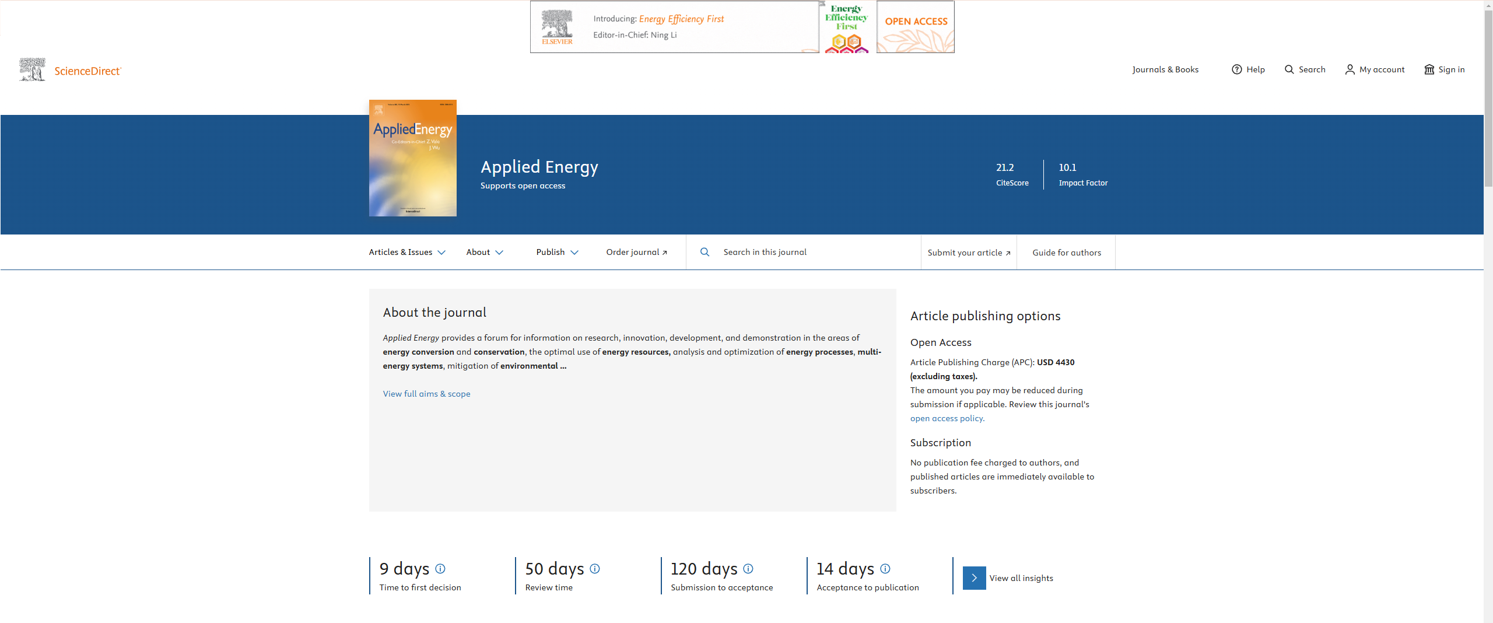Click the My account person icon
Viewport: 1493px width, 623px height.
1350,69
